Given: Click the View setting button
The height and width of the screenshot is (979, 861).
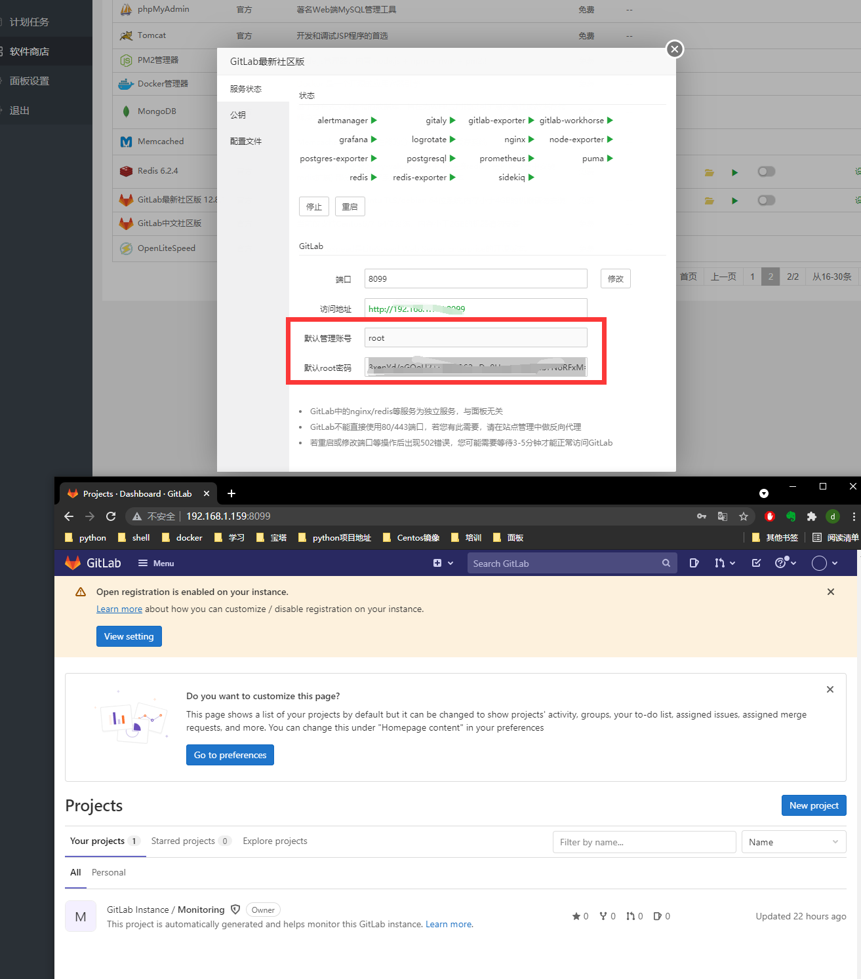Looking at the screenshot, I should pyautogui.click(x=129, y=636).
